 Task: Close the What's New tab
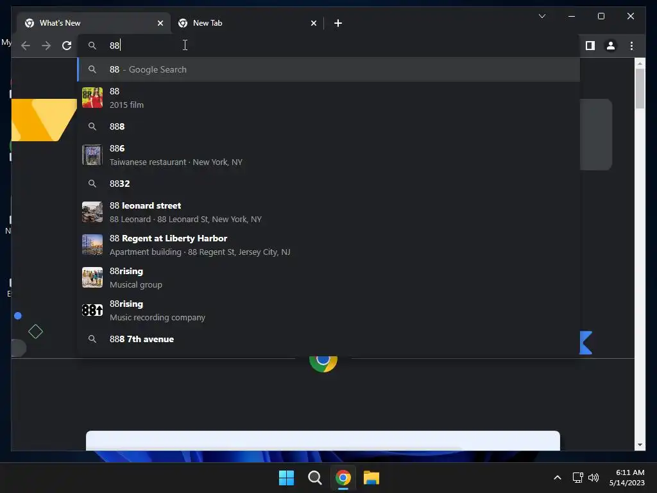[160, 23]
